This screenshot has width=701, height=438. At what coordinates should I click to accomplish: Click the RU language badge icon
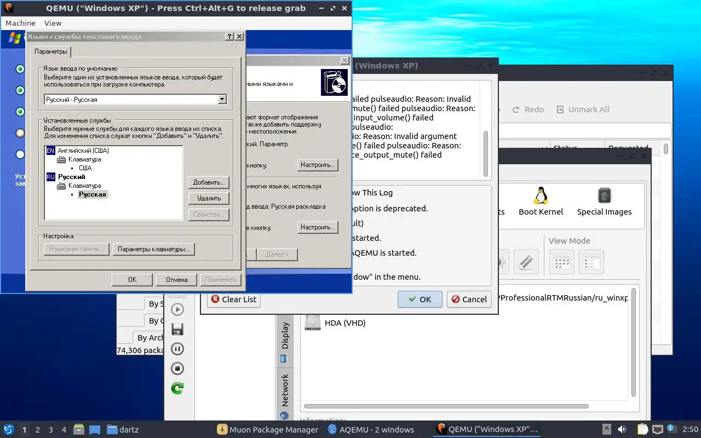tap(51, 177)
